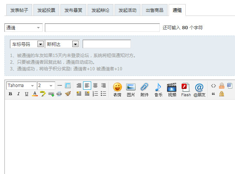Click the third note about 积分奖励

(66, 69)
